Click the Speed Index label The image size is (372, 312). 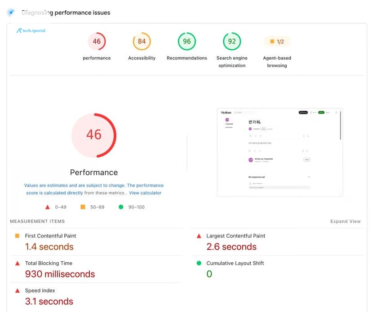point(40,290)
